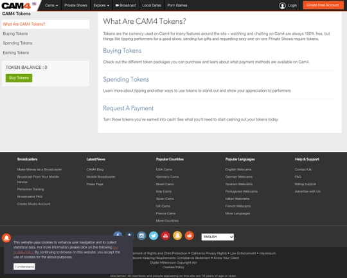Open the Germany Cams footer link
347x278 pixels.
coord(167,177)
